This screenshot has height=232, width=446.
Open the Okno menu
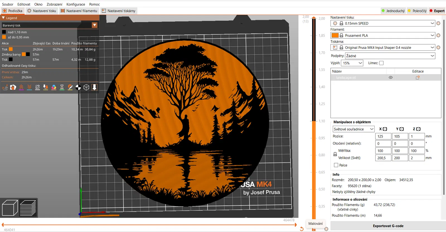coord(38,4)
